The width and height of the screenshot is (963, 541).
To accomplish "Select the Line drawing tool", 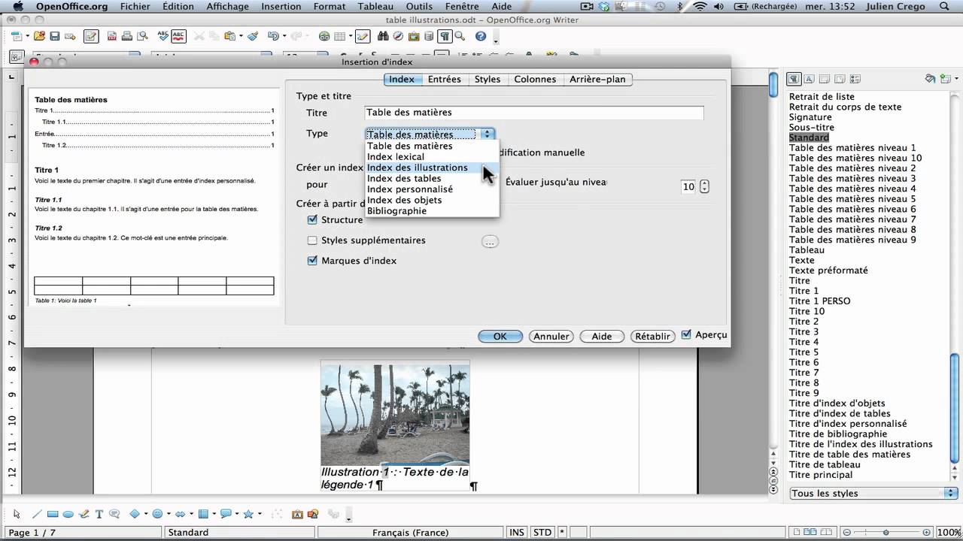I will pyautogui.click(x=37, y=515).
